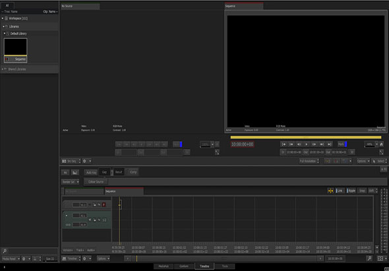Toggle Auto Key
389x271 pixels.
click(91, 172)
